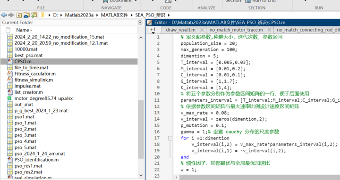Expand the arrow after D: in path
The image size is (340, 180).
click(x=61, y=15)
